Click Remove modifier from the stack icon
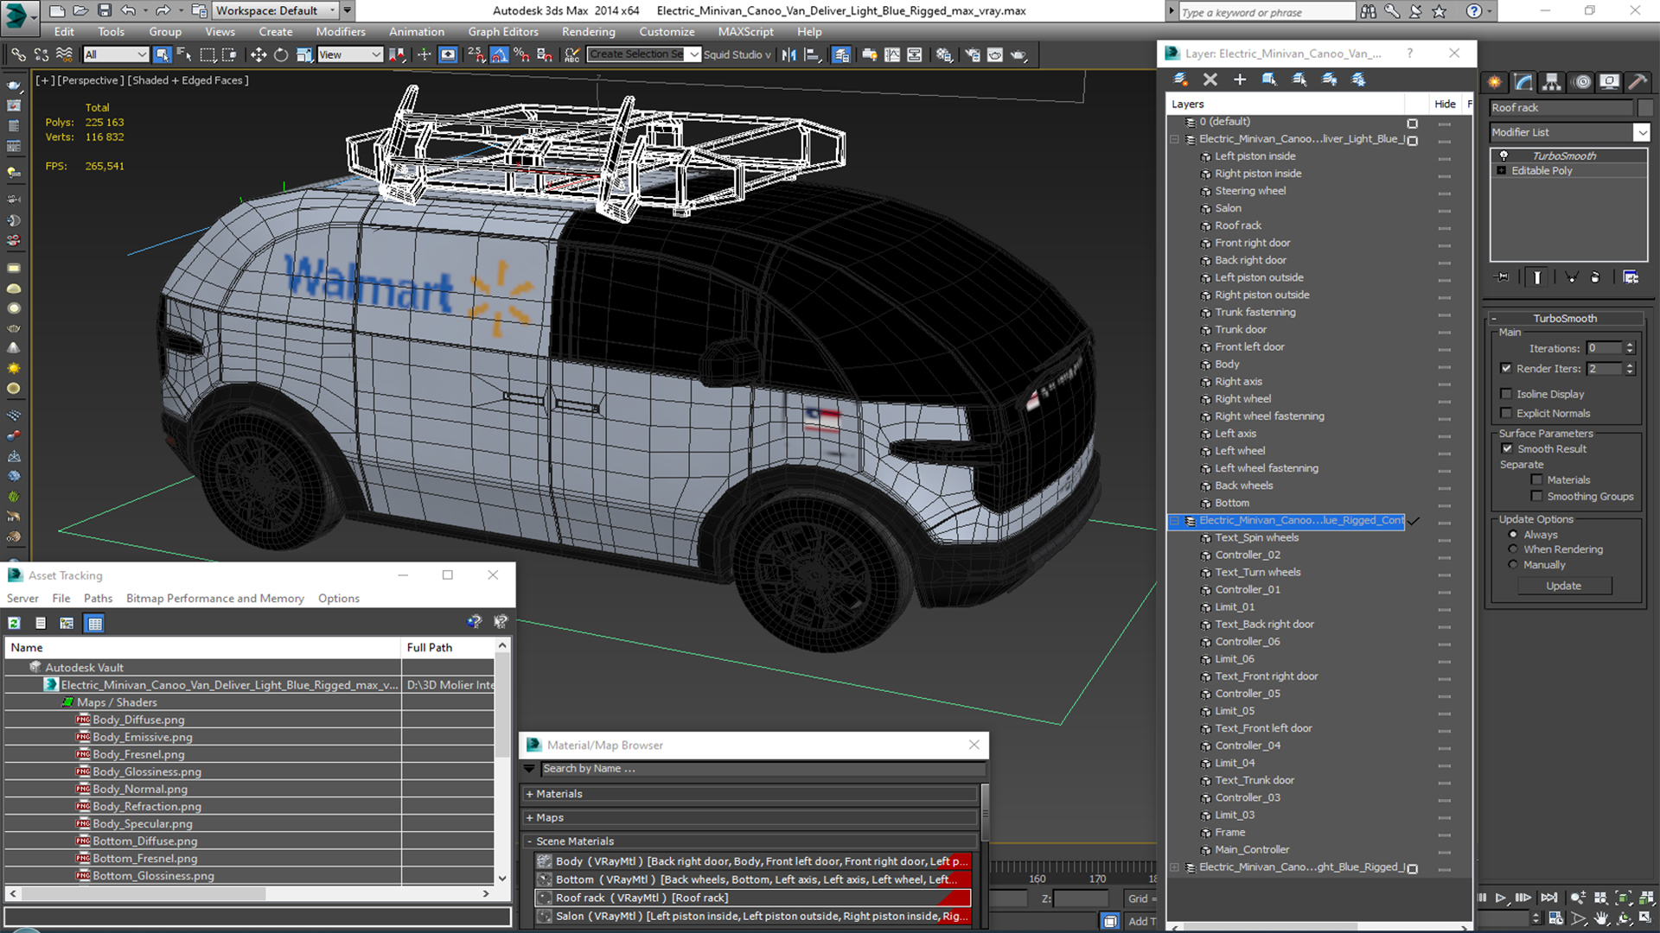 coord(1595,277)
